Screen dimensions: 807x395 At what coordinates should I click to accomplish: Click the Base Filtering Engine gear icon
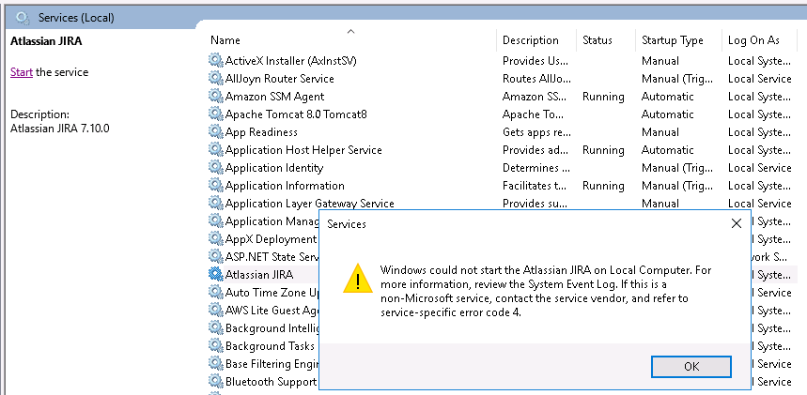[x=216, y=364]
